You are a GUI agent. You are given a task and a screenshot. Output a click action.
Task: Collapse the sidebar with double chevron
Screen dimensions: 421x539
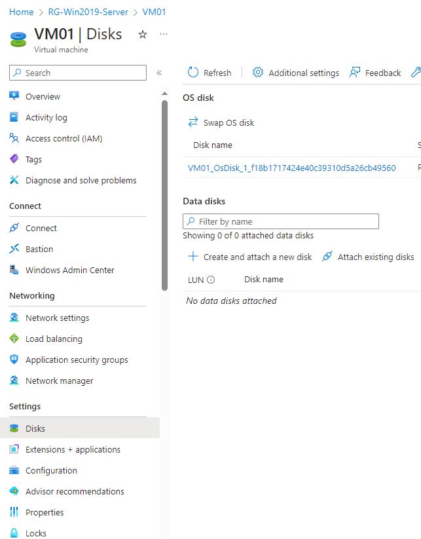coord(158,73)
